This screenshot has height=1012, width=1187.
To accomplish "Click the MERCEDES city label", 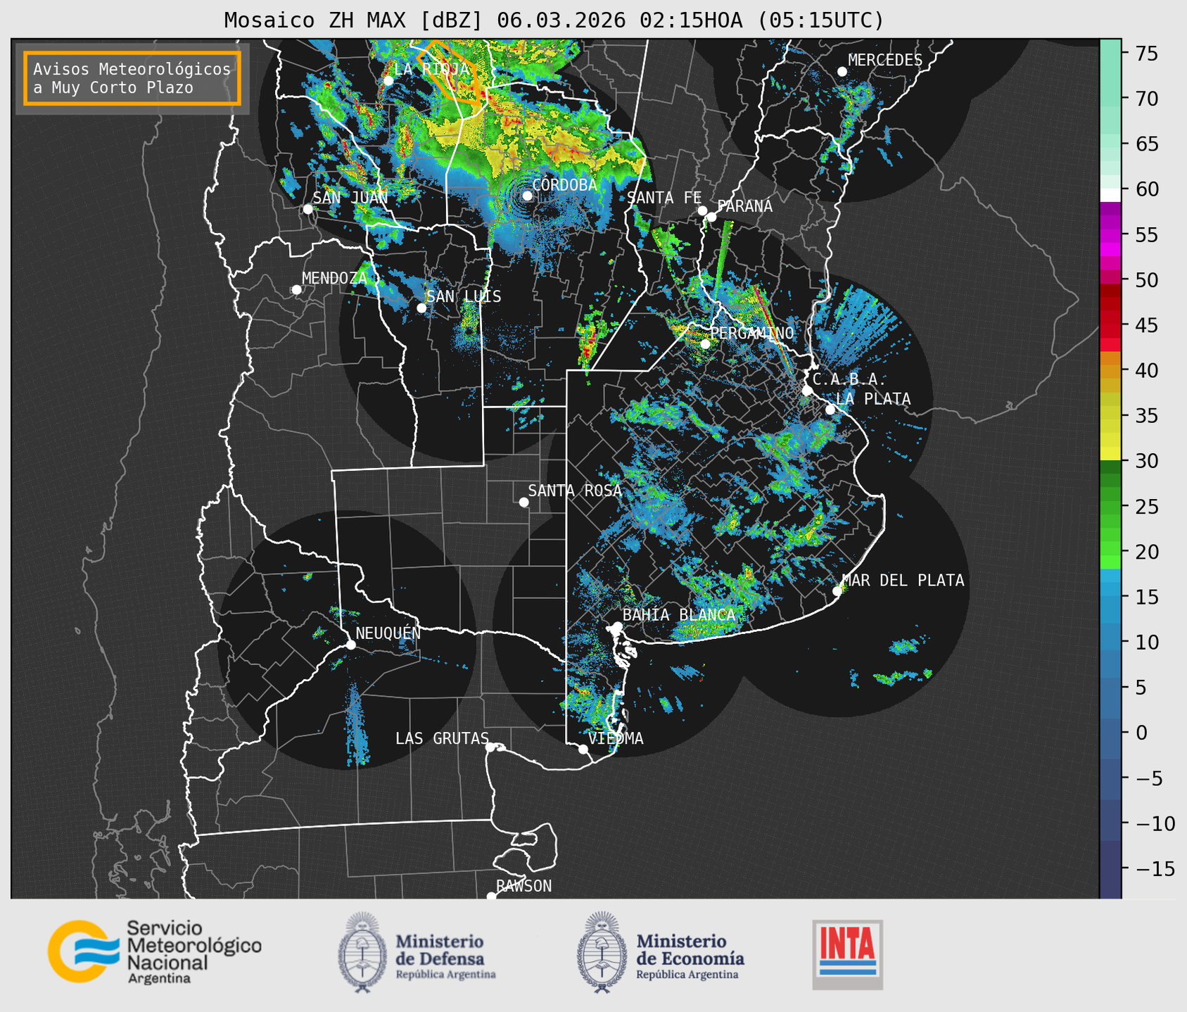I will pyautogui.click(x=885, y=60).
